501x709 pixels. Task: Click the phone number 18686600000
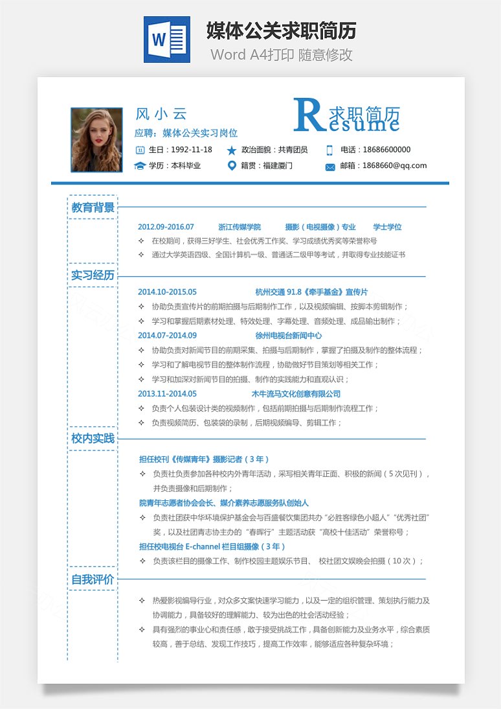pyautogui.click(x=386, y=150)
